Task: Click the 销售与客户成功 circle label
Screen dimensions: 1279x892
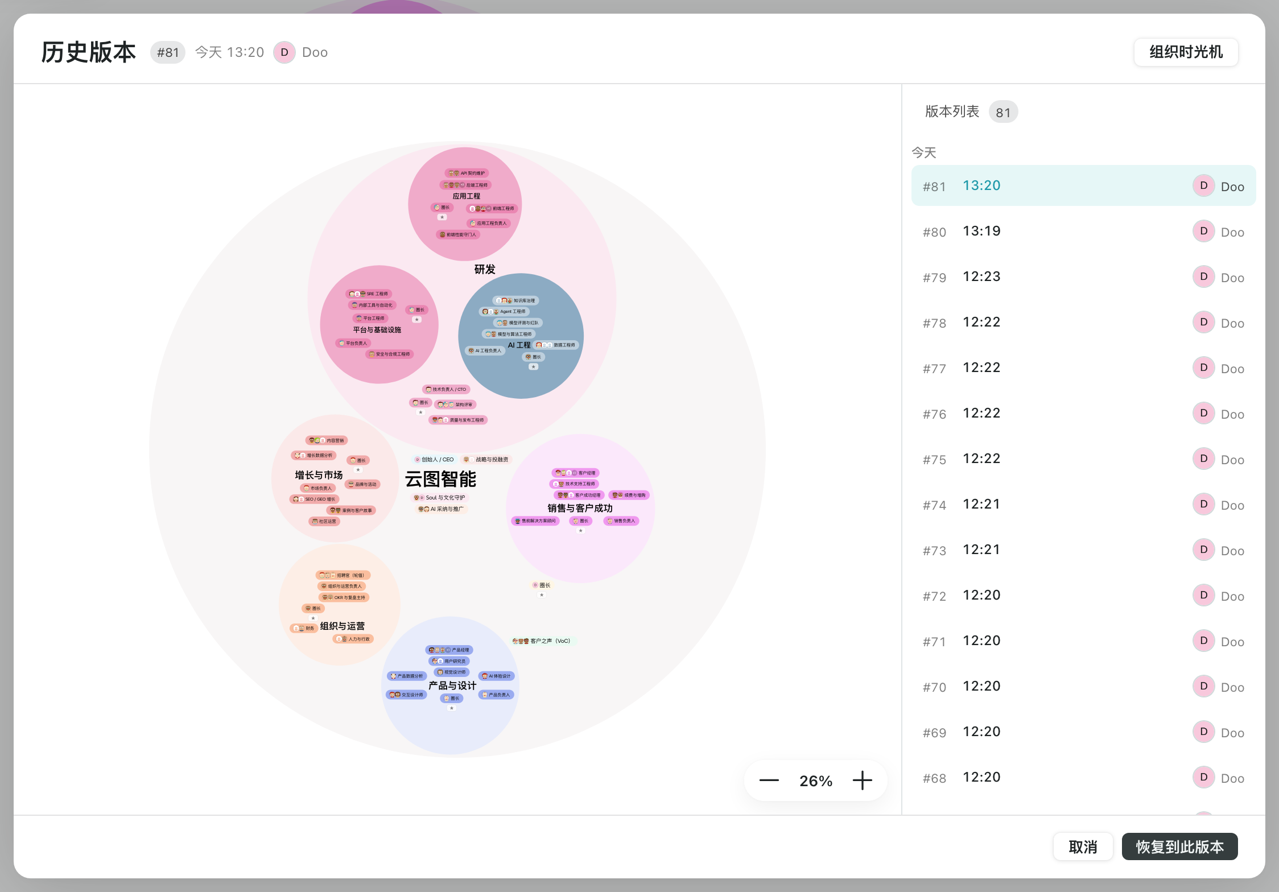Action: [580, 508]
